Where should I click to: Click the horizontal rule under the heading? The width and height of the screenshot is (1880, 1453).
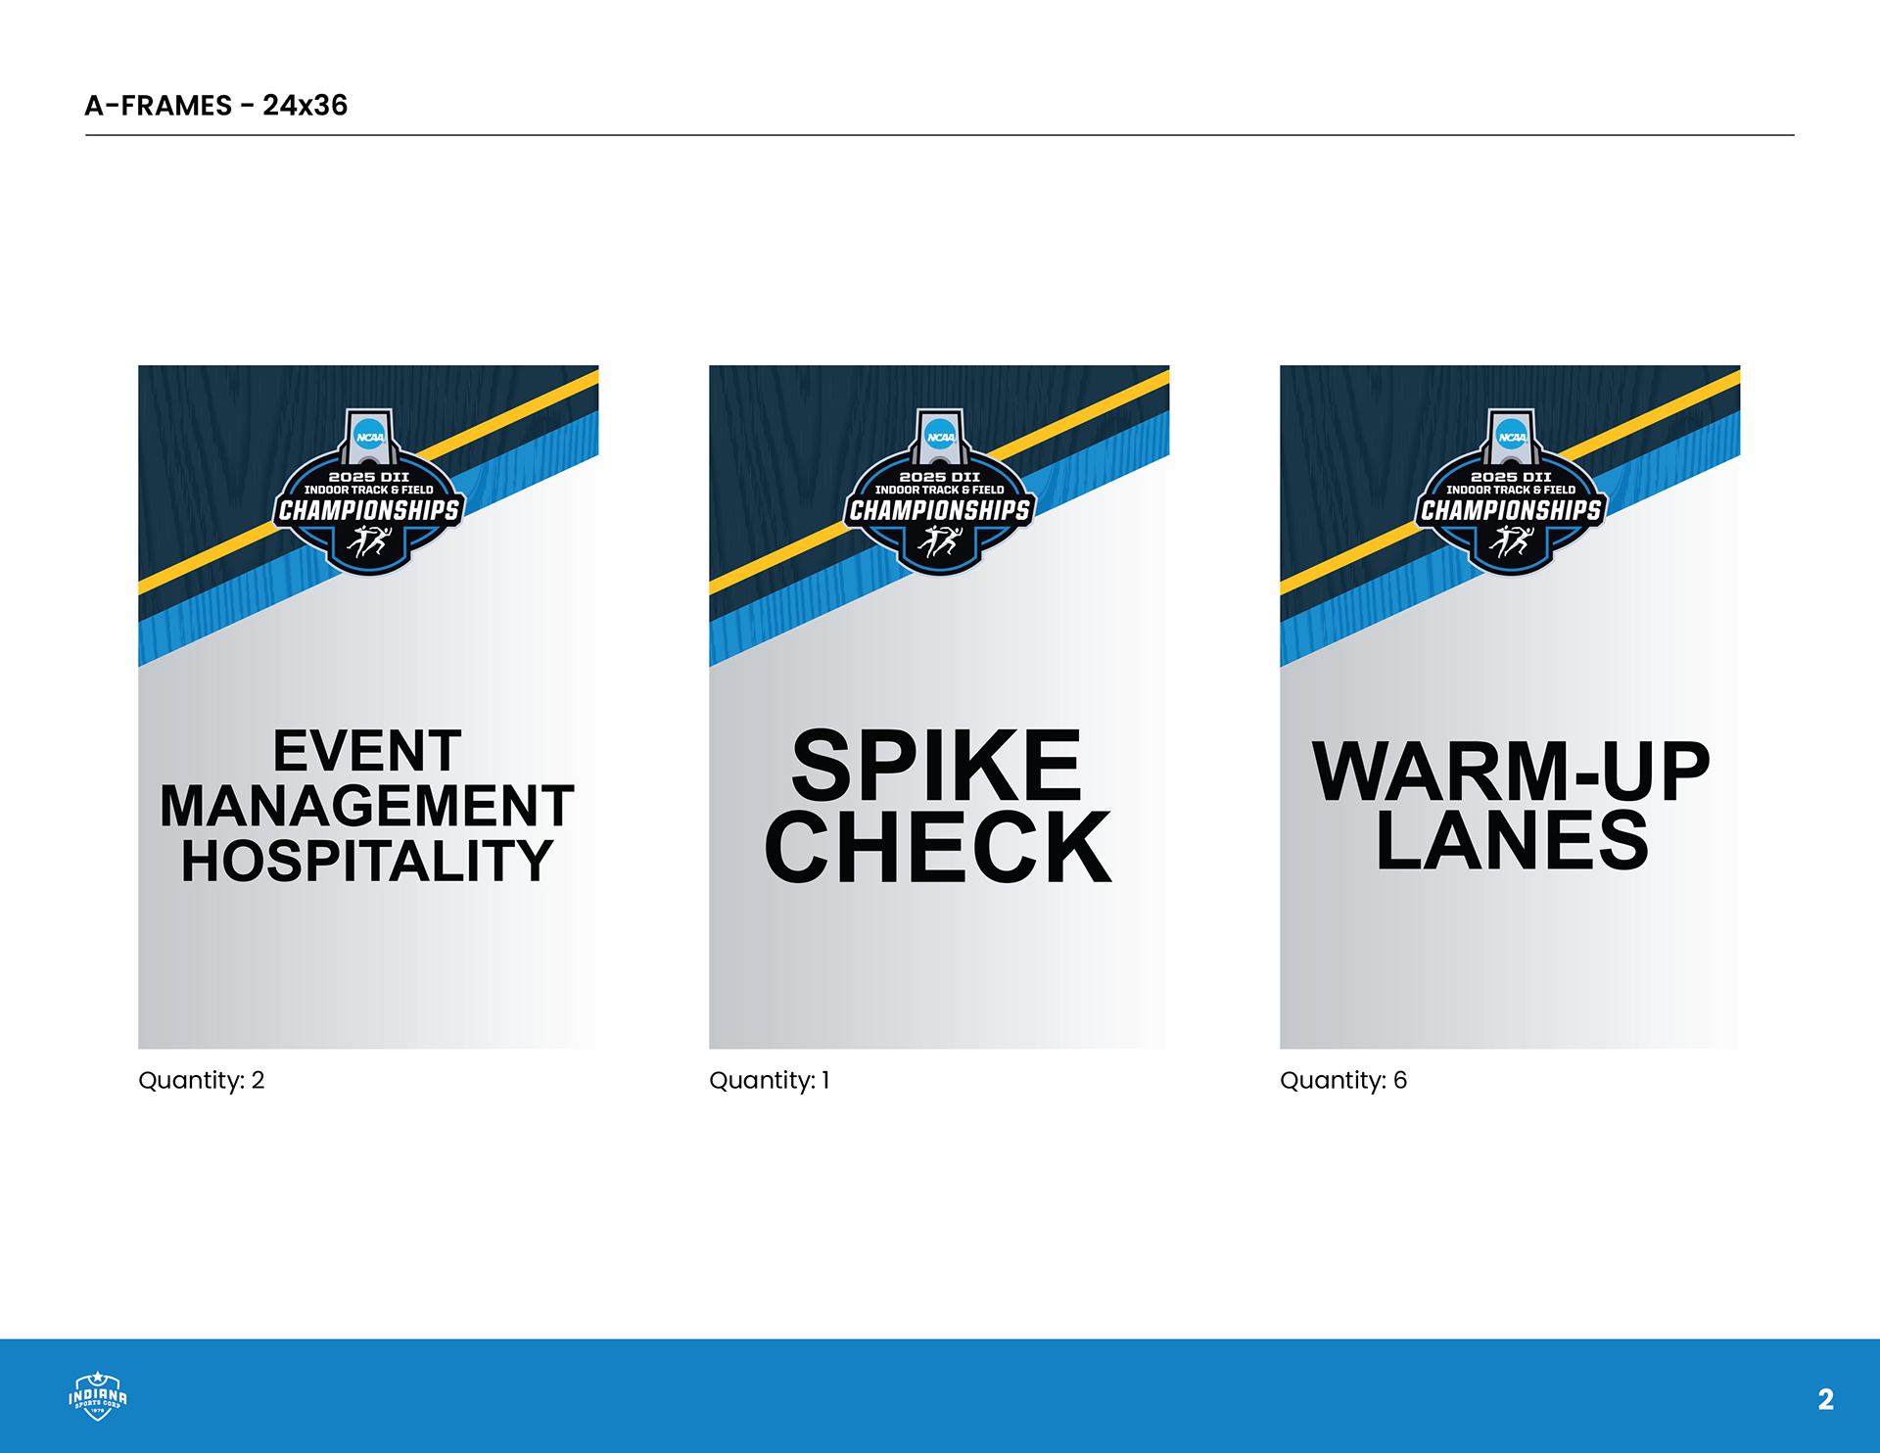[x=940, y=135]
